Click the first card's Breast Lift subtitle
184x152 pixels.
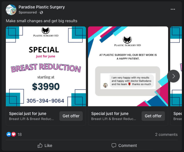pyautogui.click(x=31, y=119)
